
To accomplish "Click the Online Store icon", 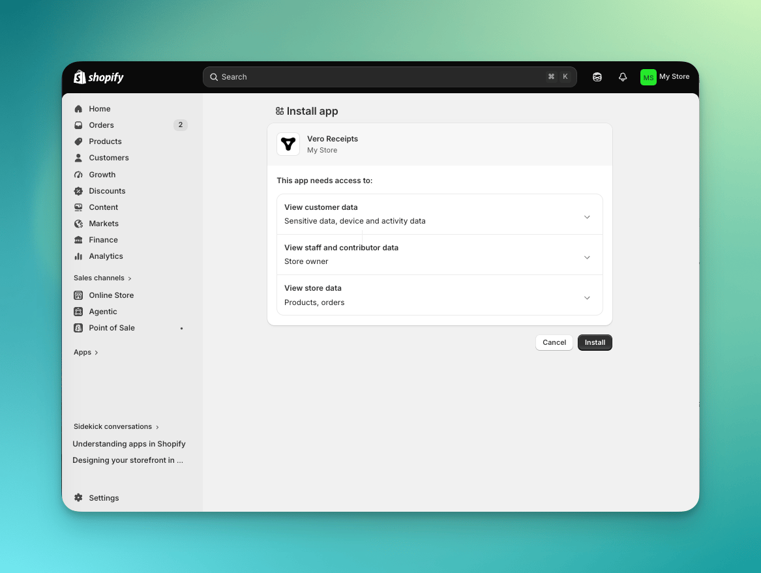I will point(78,295).
